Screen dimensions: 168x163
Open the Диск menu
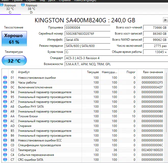click(x=52, y=1)
